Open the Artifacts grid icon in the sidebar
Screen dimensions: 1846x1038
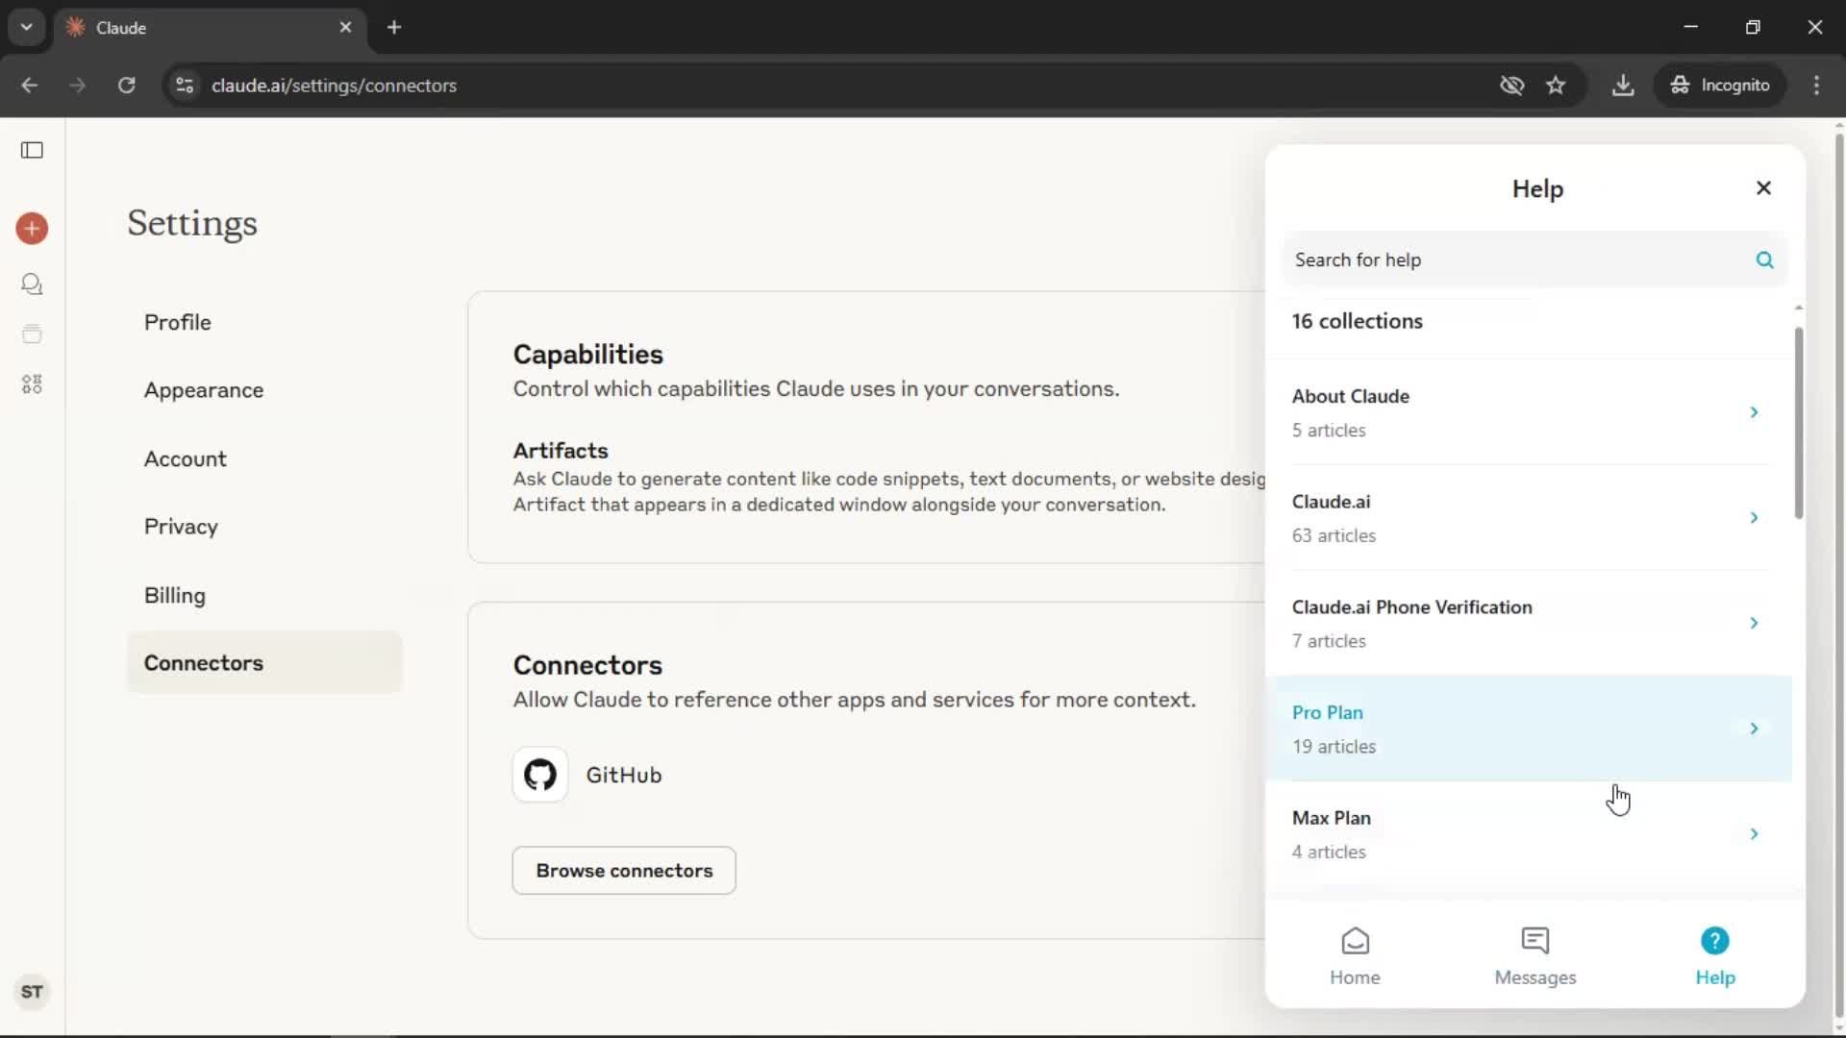[32, 384]
